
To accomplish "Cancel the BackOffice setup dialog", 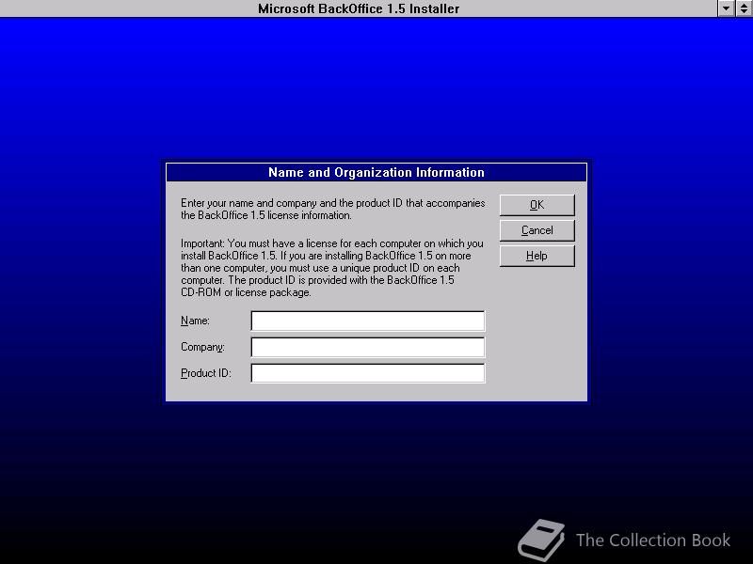I will (537, 230).
